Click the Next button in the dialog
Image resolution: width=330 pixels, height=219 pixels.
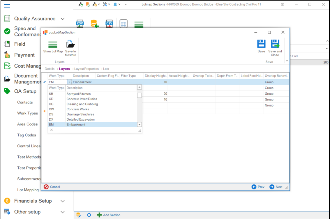tap(276, 187)
